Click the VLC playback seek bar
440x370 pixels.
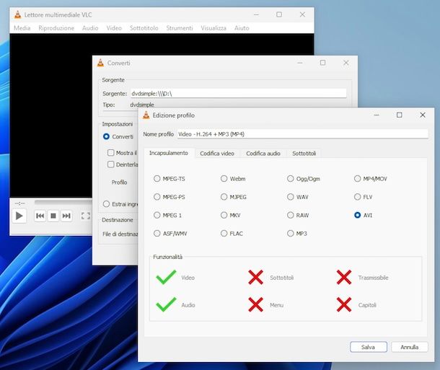[x=63, y=202]
